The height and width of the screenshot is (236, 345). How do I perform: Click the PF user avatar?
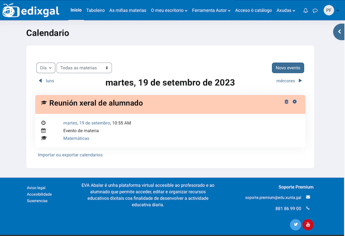[x=329, y=10]
